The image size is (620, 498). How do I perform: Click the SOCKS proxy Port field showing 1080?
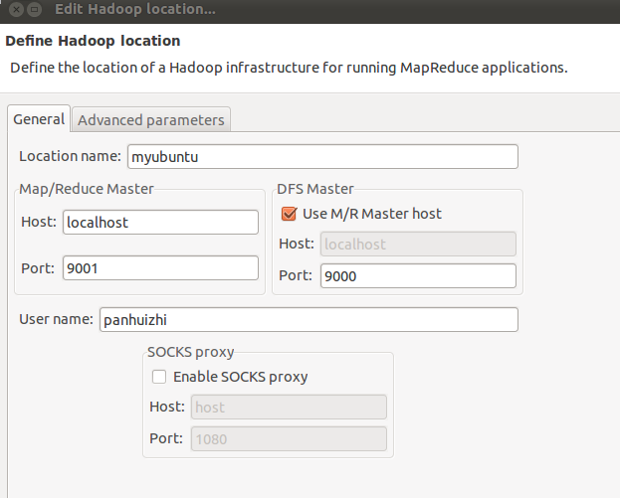point(289,438)
